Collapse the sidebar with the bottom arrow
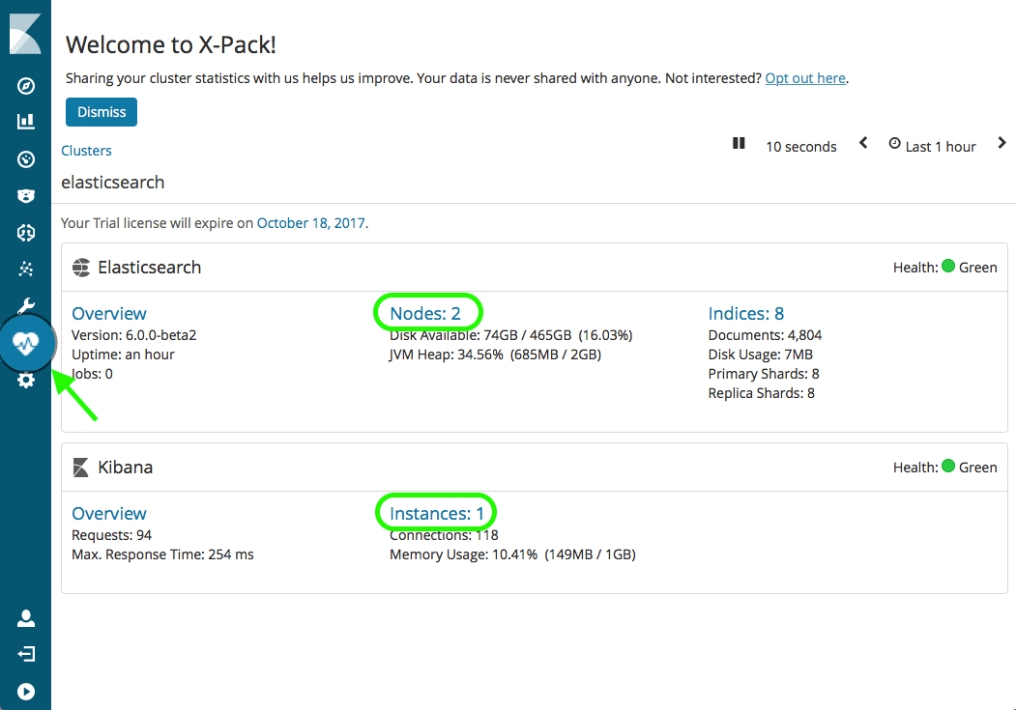Viewport: 1016px width, 710px height. 26,691
